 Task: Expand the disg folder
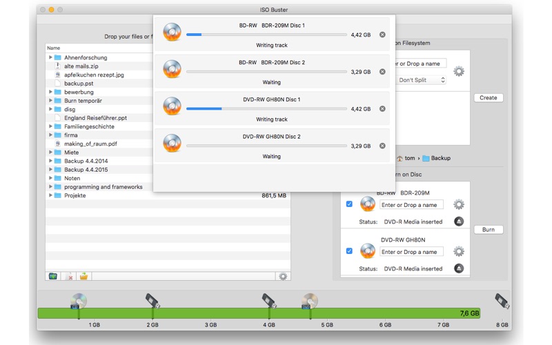point(50,109)
